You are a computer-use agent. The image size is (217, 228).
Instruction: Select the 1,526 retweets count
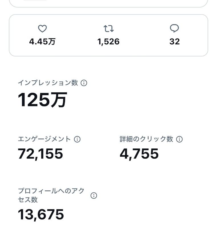pos(108,42)
